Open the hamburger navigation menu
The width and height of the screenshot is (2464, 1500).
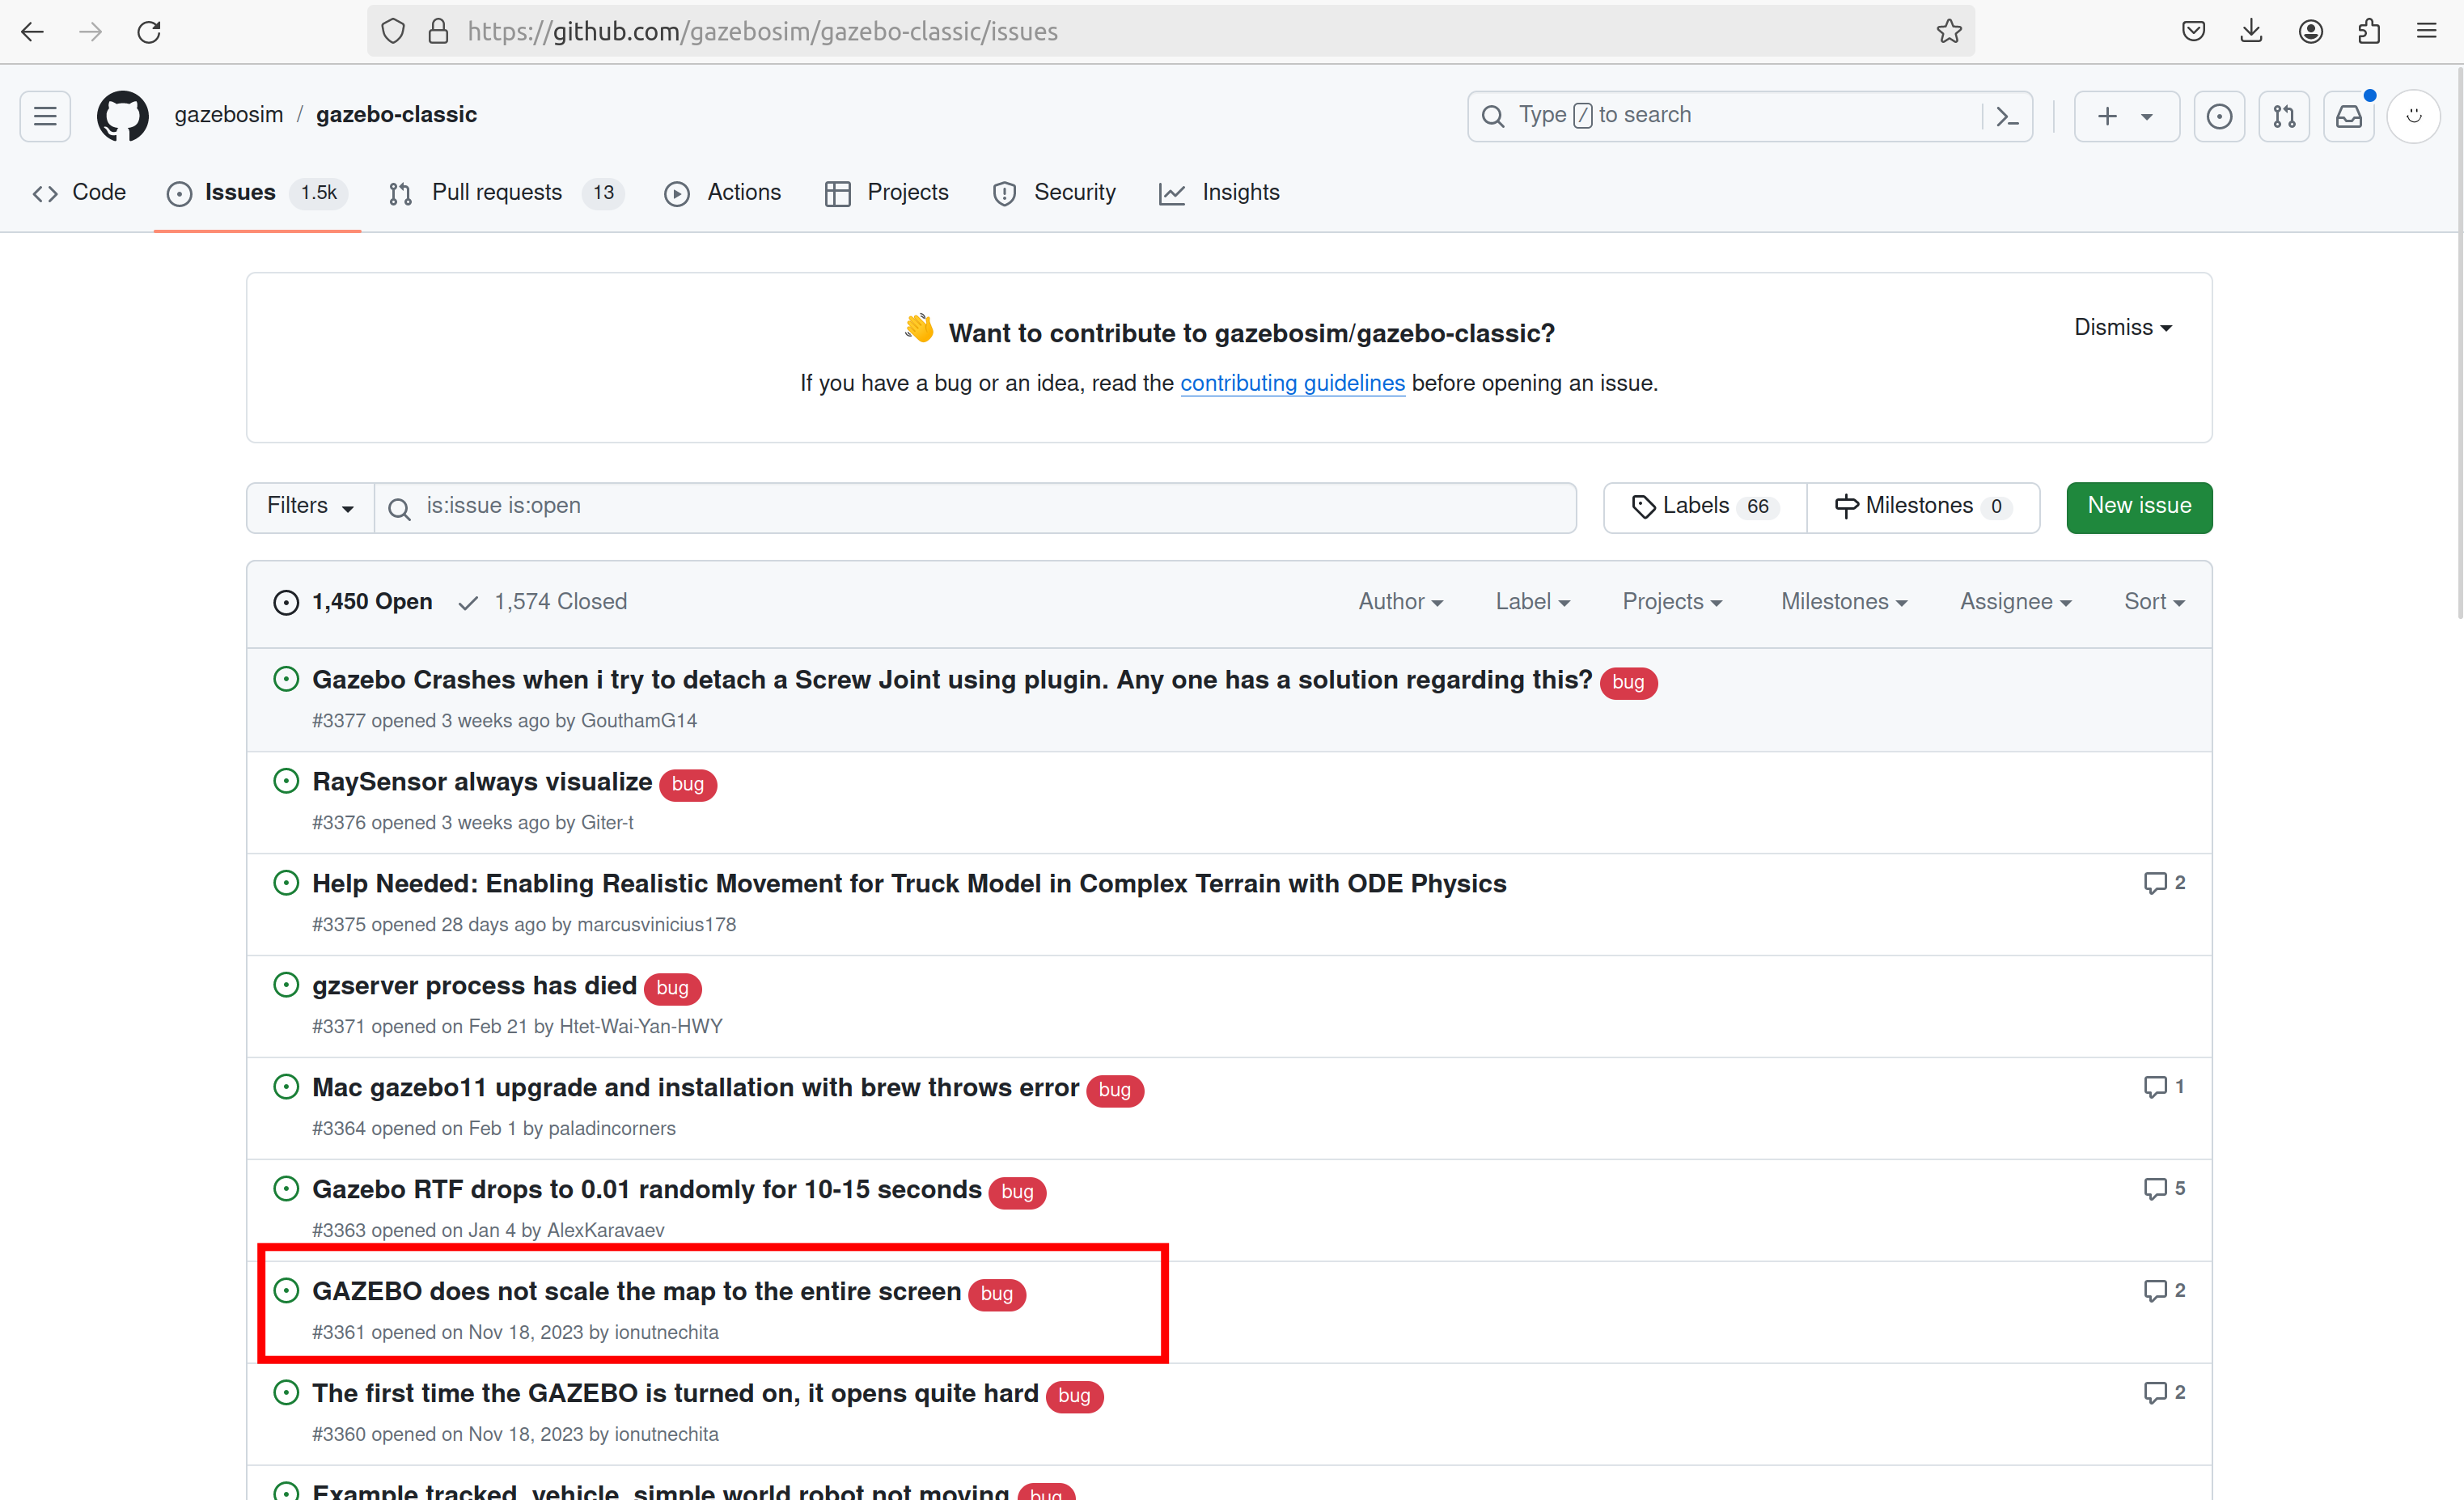45,115
